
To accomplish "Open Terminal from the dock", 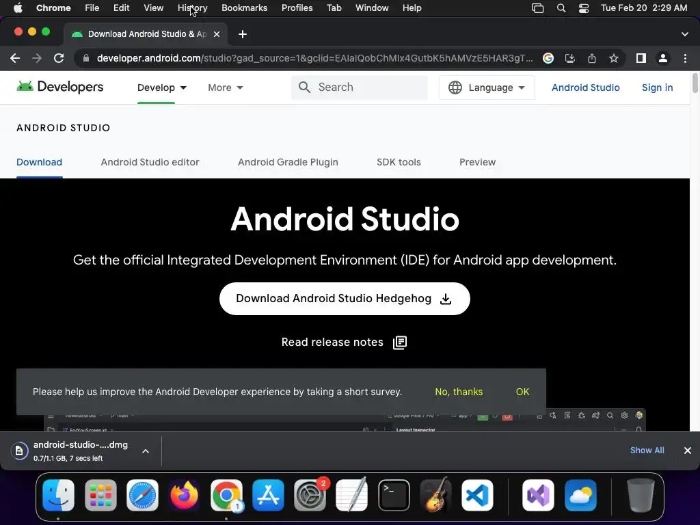I will 394,495.
